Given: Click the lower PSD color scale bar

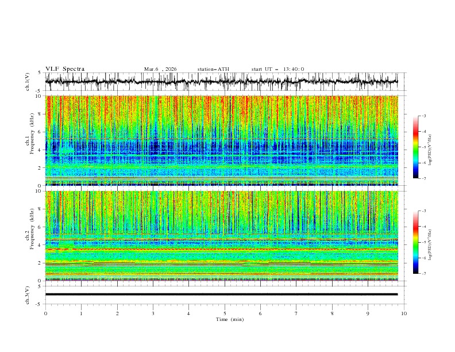Looking at the screenshot, I should coord(416,242).
